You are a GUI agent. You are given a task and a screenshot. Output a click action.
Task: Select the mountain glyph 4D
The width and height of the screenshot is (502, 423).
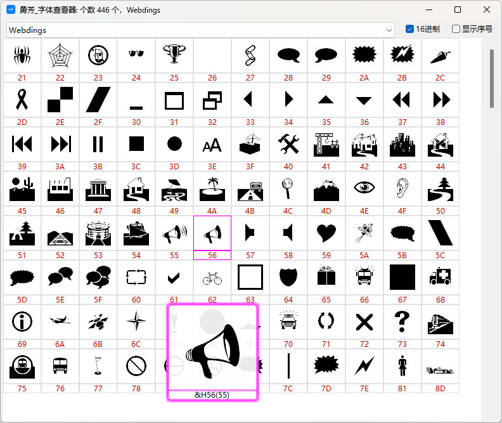click(x=326, y=190)
